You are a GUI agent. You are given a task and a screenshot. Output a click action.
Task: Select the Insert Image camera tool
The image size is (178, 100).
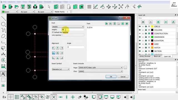tap(3, 85)
